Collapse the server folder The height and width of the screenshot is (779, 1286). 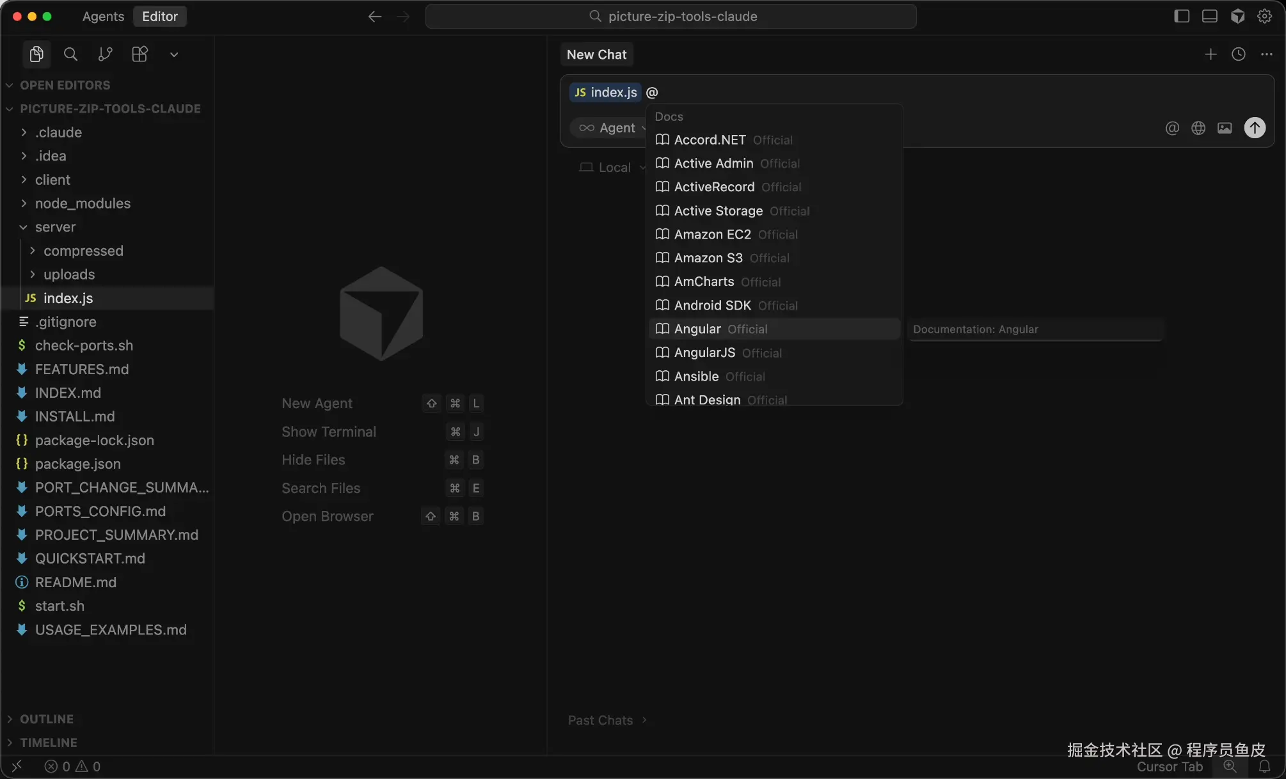(55, 227)
